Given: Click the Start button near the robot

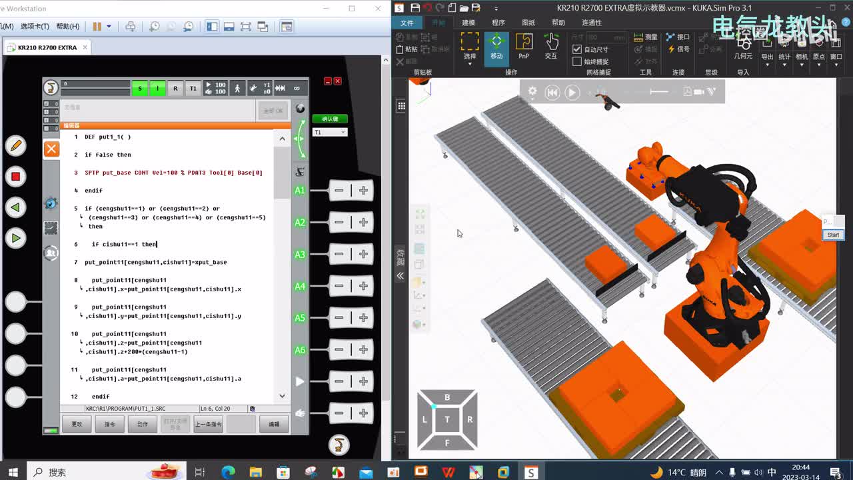Looking at the screenshot, I should click(833, 235).
